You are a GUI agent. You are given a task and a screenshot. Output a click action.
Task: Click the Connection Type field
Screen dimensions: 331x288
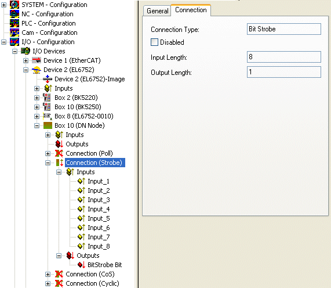tap(284, 29)
